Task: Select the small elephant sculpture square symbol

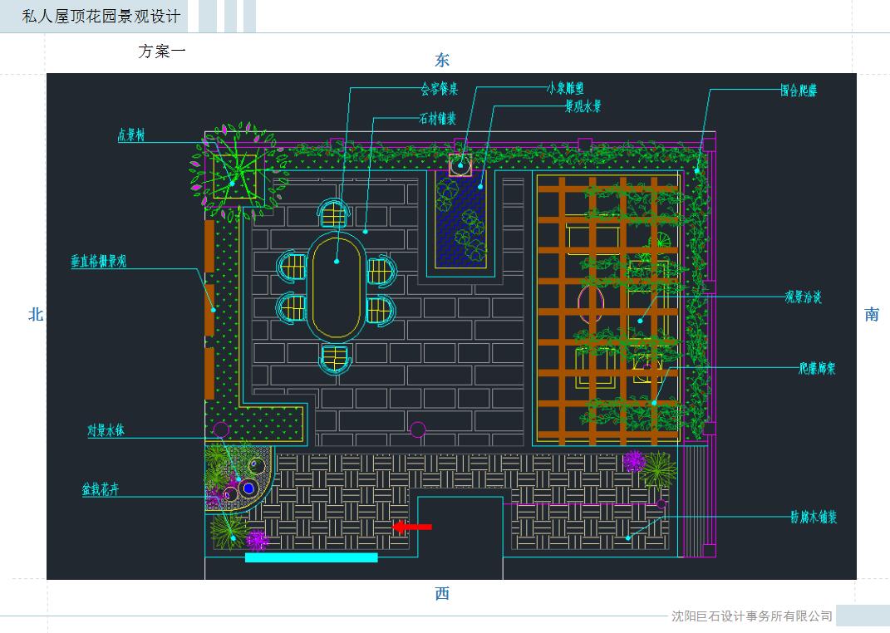Action: click(x=460, y=164)
